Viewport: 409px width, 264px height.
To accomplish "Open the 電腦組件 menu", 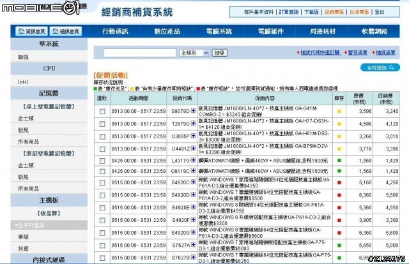I will point(271,31).
